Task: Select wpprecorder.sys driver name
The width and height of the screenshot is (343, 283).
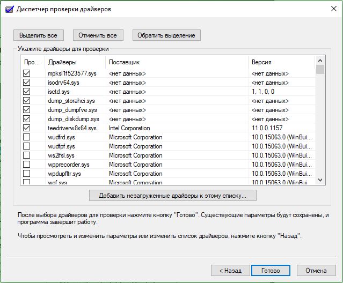Action: pyautogui.click(x=69, y=165)
